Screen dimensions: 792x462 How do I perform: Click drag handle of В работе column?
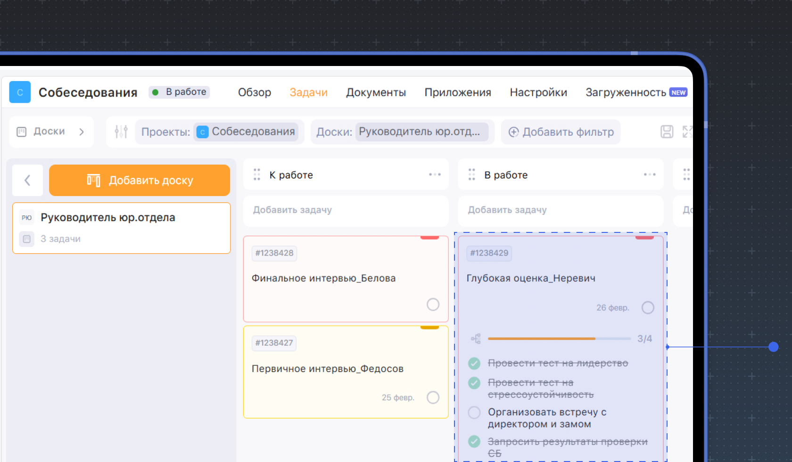coord(471,175)
